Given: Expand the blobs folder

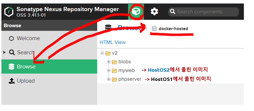Looking at the screenshot, I should click(109, 62).
